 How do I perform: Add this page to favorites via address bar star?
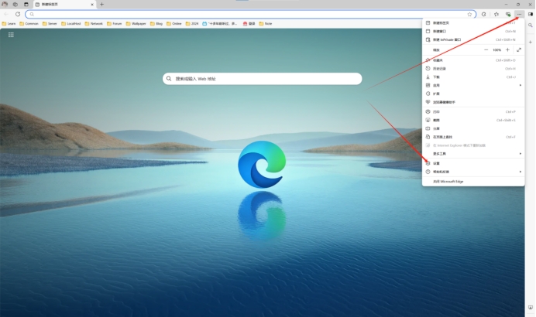coord(469,14)
